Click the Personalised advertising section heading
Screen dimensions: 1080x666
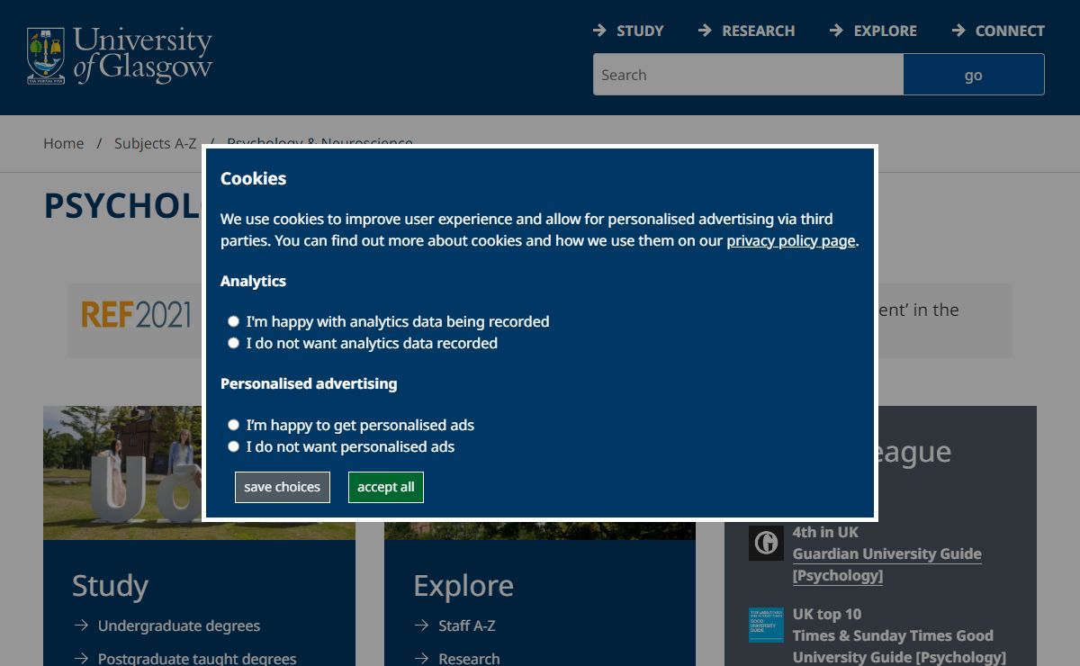[309, 383]
